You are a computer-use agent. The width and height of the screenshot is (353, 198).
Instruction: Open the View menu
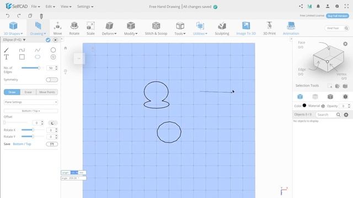pos(66,7)
